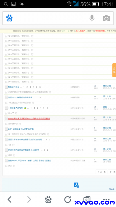Click reply count 53 in 列车信号释义 row
This screenshot has width=116, height=207.
[95, 86]
